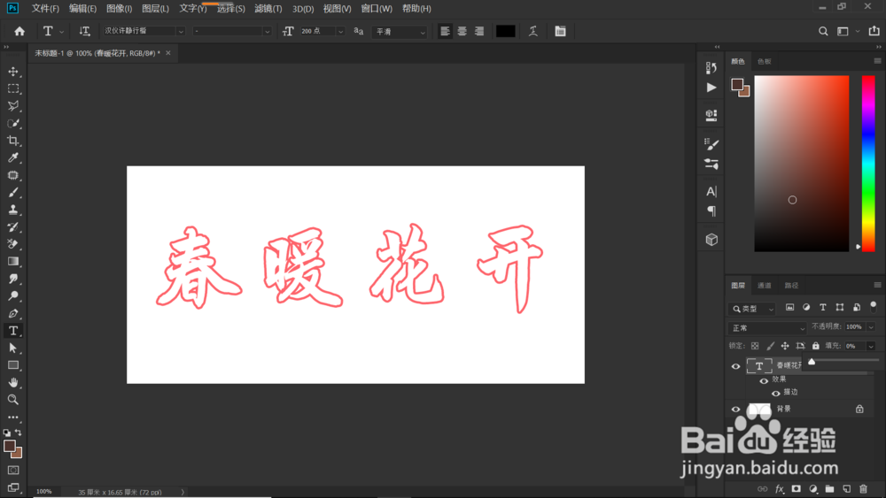Open the Character and Paragraph panels icon
Viewport: 886px width, 498px height.
click(x=560, y=31)
